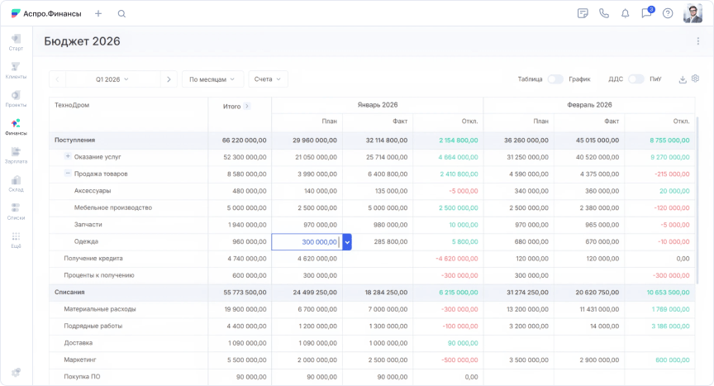Screen dimensions: 714x386
Task: Open the Счета dropdown
Action: [x=268, y=79]
